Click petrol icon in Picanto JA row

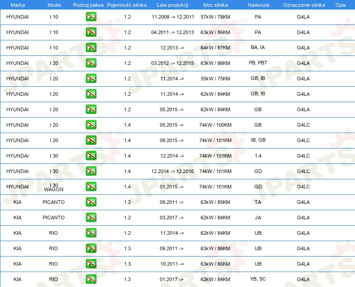point(91,217)
